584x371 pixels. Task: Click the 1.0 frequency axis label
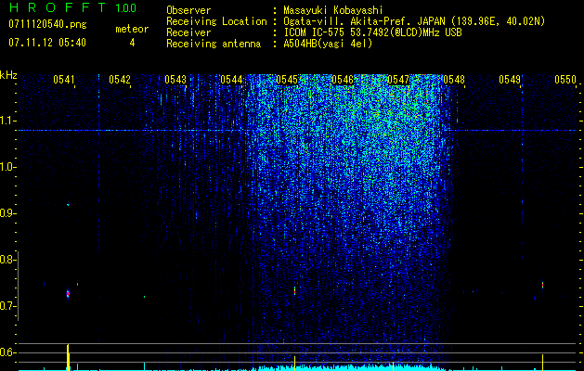[8, 167]
